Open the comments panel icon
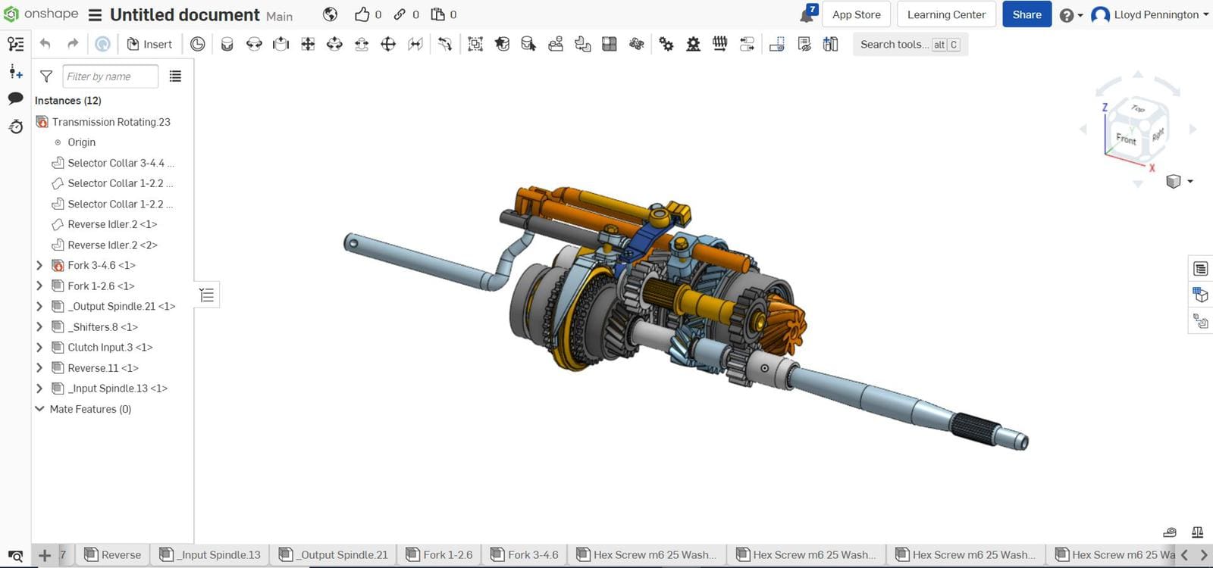This screenshot has height=568, width=1213. tap(15, 98)
